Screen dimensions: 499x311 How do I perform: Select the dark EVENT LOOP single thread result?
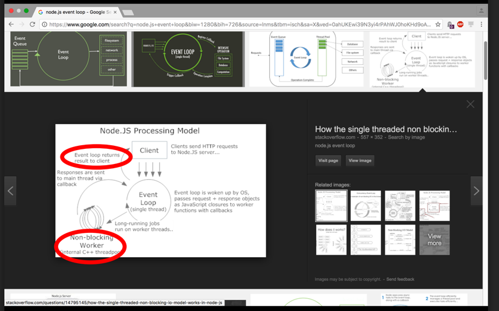pos(188,59)
